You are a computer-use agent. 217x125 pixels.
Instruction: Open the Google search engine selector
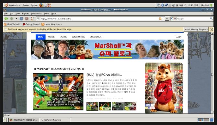point(173,18)
